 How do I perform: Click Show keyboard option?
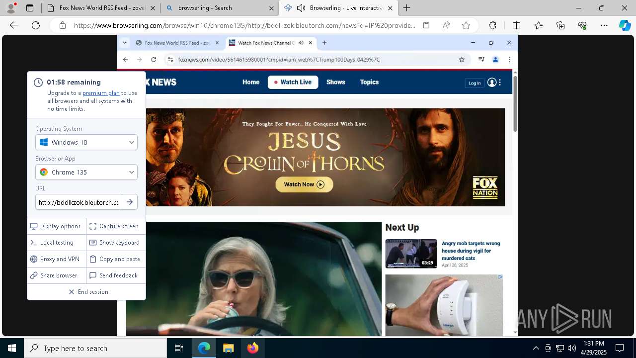click(x=116, y=243)
